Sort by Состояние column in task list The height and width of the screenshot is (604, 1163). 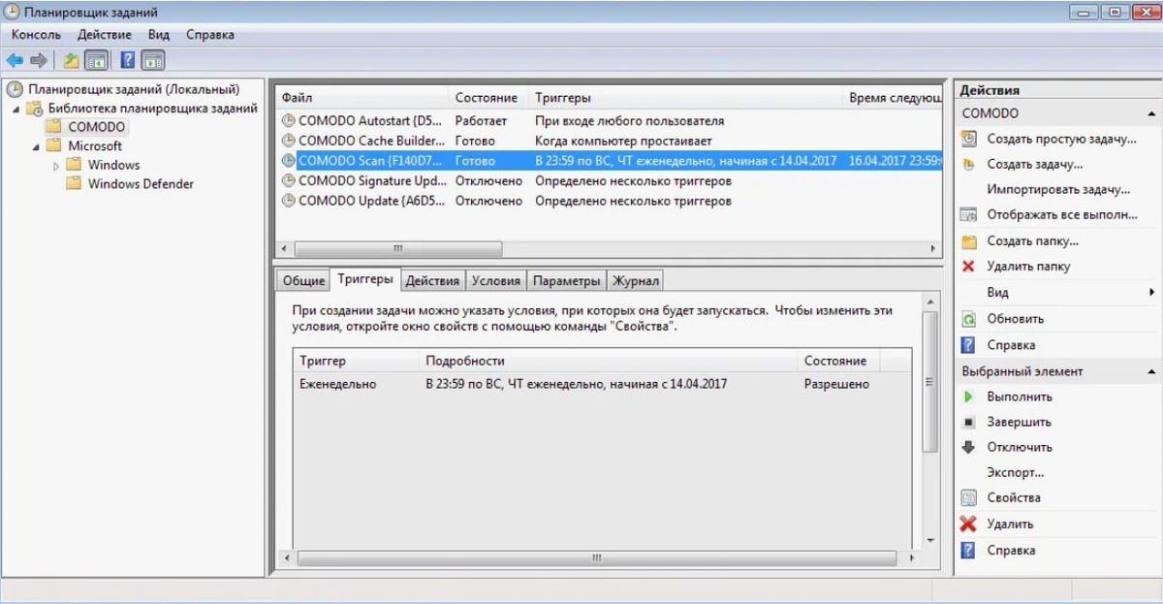[x=489, y=98]
